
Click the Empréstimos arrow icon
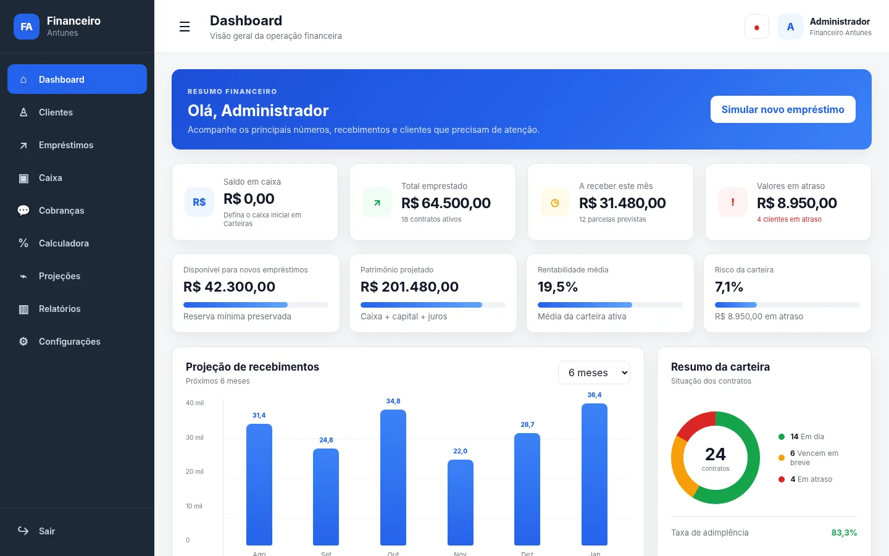click(23, 145)
